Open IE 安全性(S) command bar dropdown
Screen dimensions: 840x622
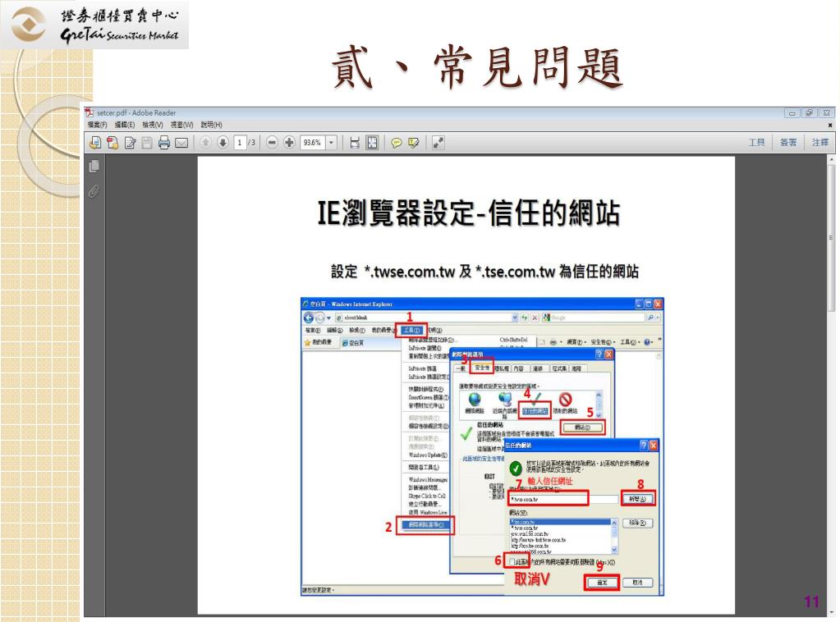click(604, 342)
